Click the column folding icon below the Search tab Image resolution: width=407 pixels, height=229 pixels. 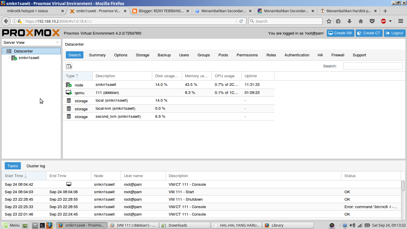[68, 66]
